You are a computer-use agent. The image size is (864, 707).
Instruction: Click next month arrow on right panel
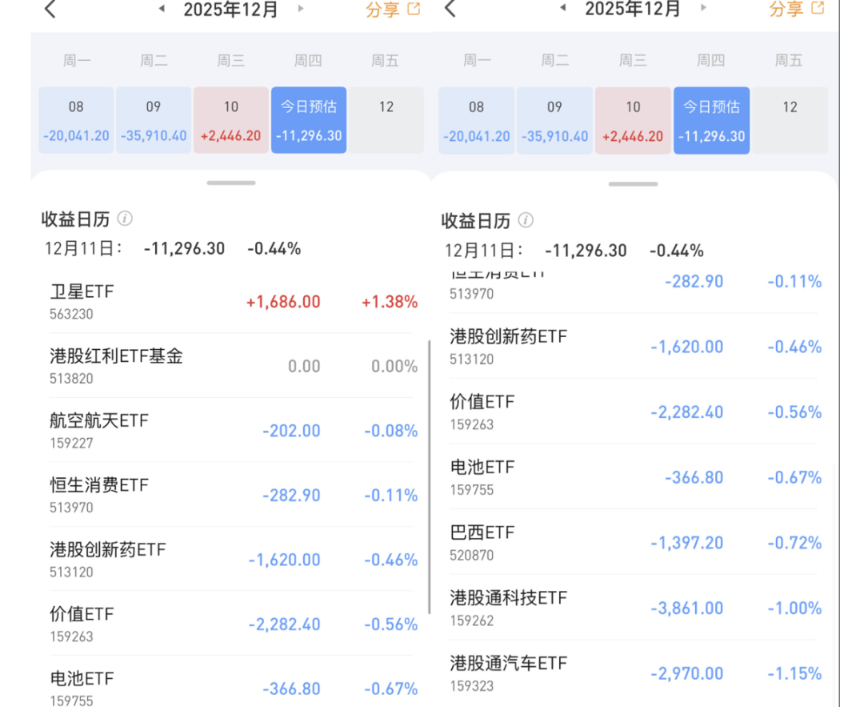point(702,10)
